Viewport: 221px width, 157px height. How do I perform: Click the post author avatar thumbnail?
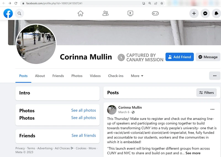click(112, 110)
